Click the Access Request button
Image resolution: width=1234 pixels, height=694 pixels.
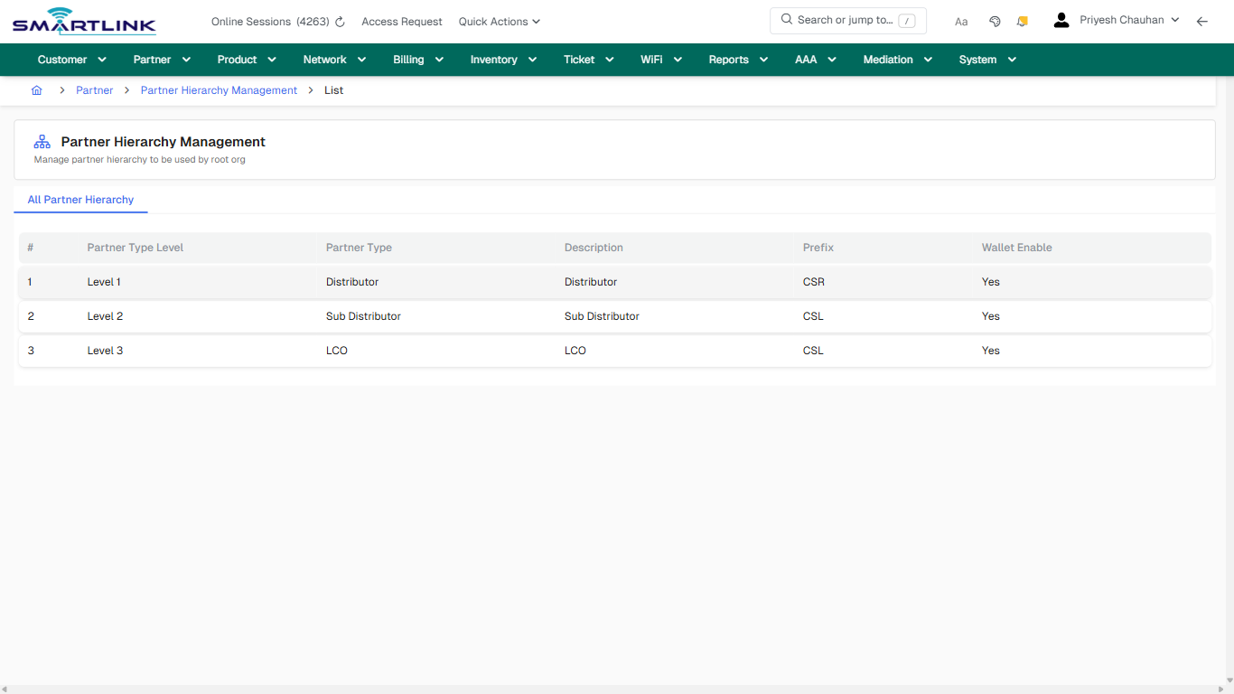401,21
